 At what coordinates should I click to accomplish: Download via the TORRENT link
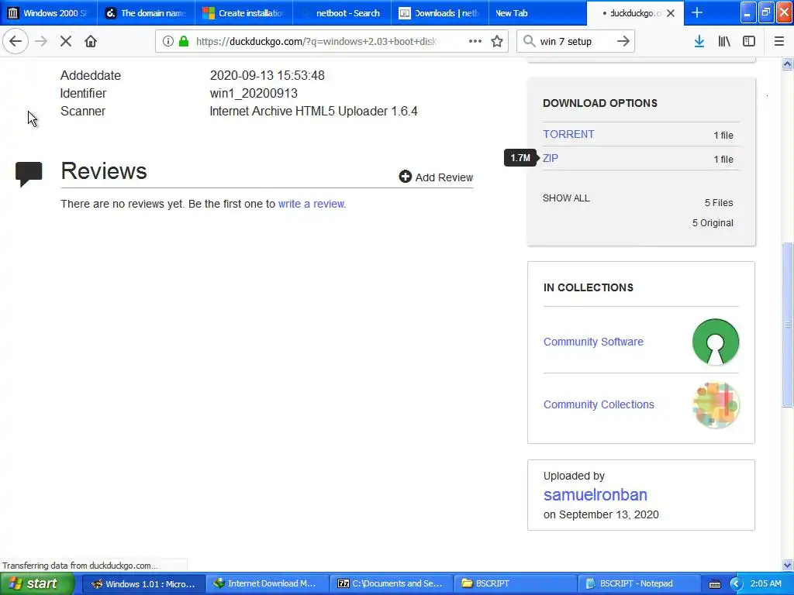tap(568, 134)
